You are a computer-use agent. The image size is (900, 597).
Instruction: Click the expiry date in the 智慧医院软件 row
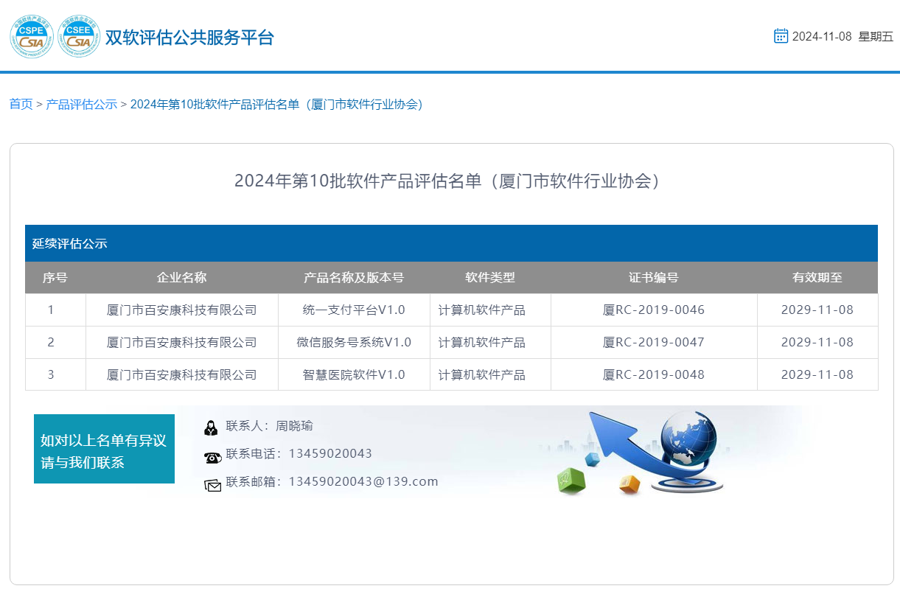point(817,375)
